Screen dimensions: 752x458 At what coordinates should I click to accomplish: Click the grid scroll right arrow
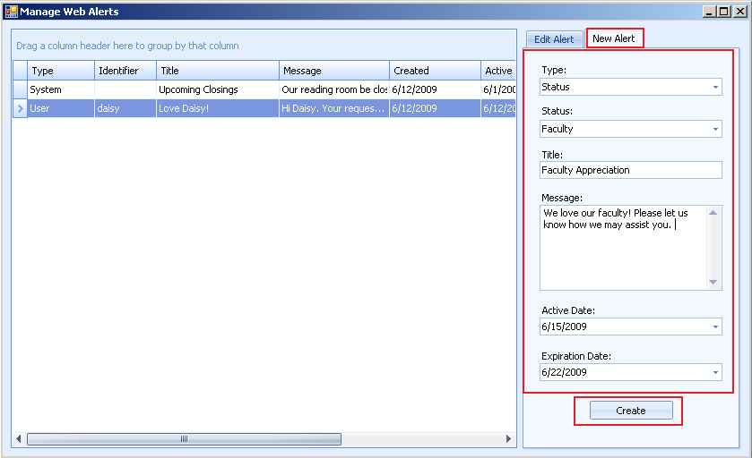coord(509,439)
